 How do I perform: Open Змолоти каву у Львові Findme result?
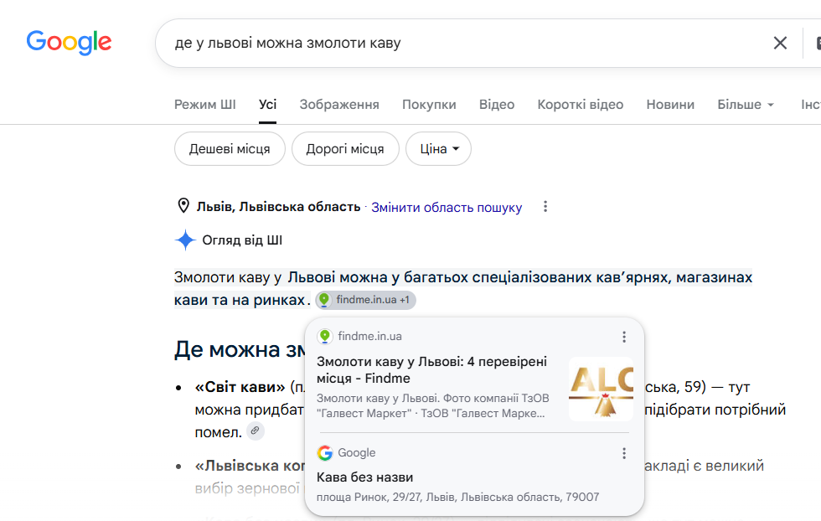[x=431, y=369]
